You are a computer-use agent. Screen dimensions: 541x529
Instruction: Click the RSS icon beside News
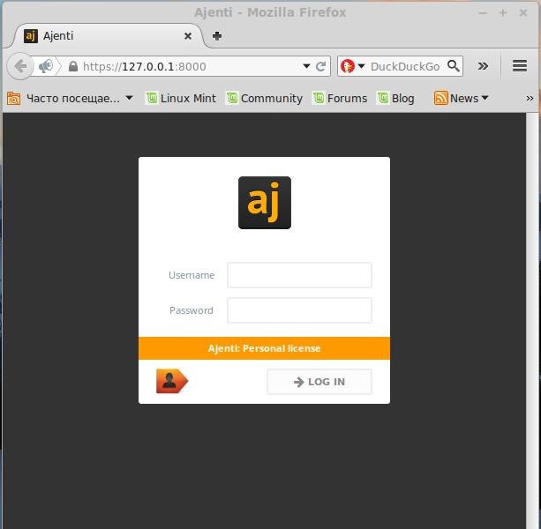pyautogui.click(x=441, y=98)
